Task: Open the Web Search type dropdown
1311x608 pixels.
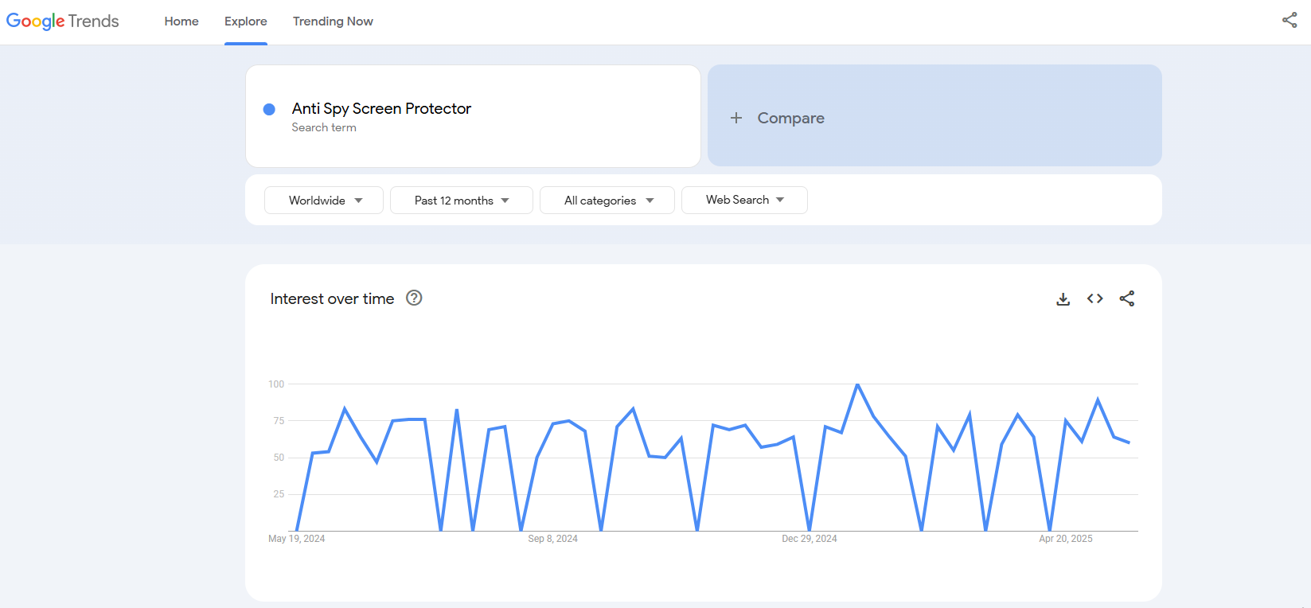Action: click(744, 200)
